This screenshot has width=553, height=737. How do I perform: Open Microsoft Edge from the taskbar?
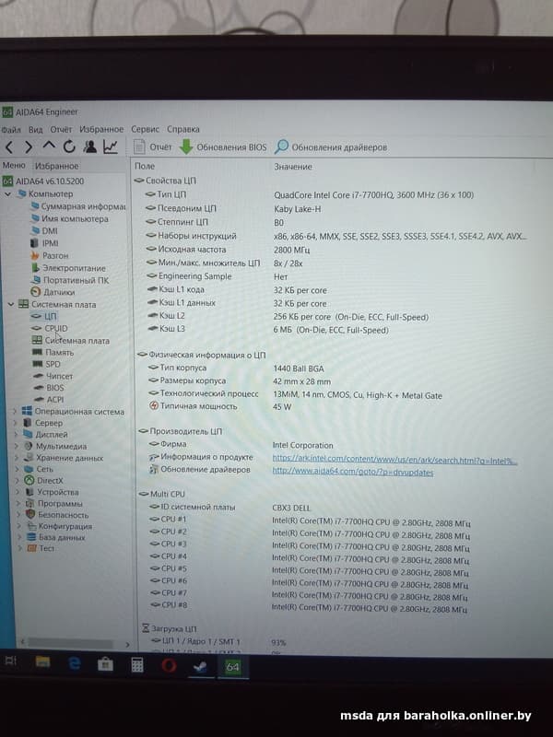click(x=75, y=663)
